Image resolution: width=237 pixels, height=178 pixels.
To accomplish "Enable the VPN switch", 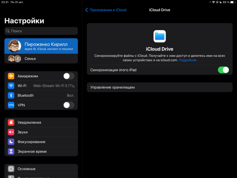I will [69, 105].
